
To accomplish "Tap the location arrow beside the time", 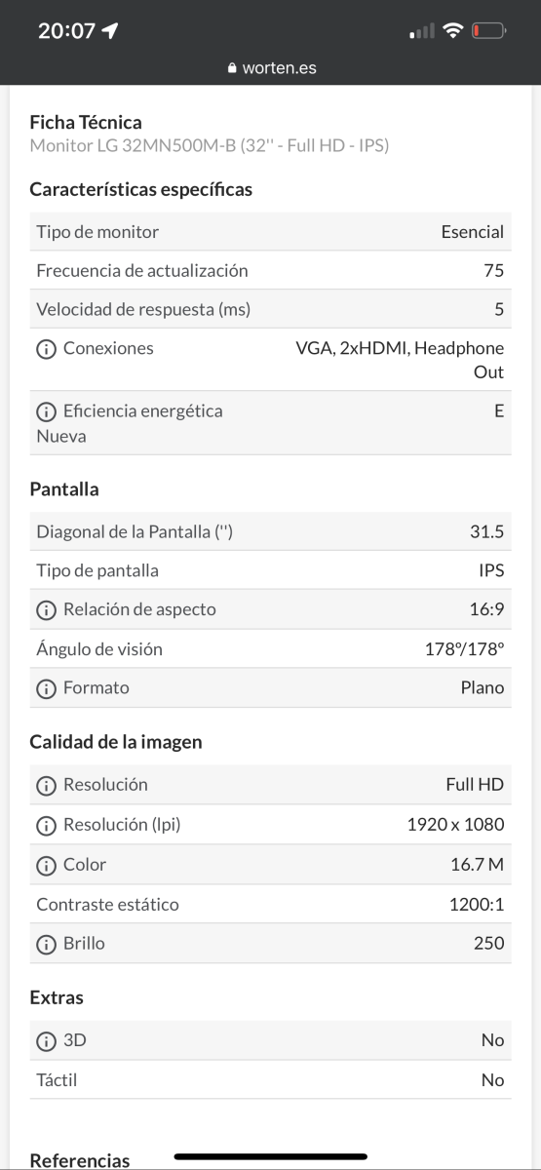I will pos(110,31).
